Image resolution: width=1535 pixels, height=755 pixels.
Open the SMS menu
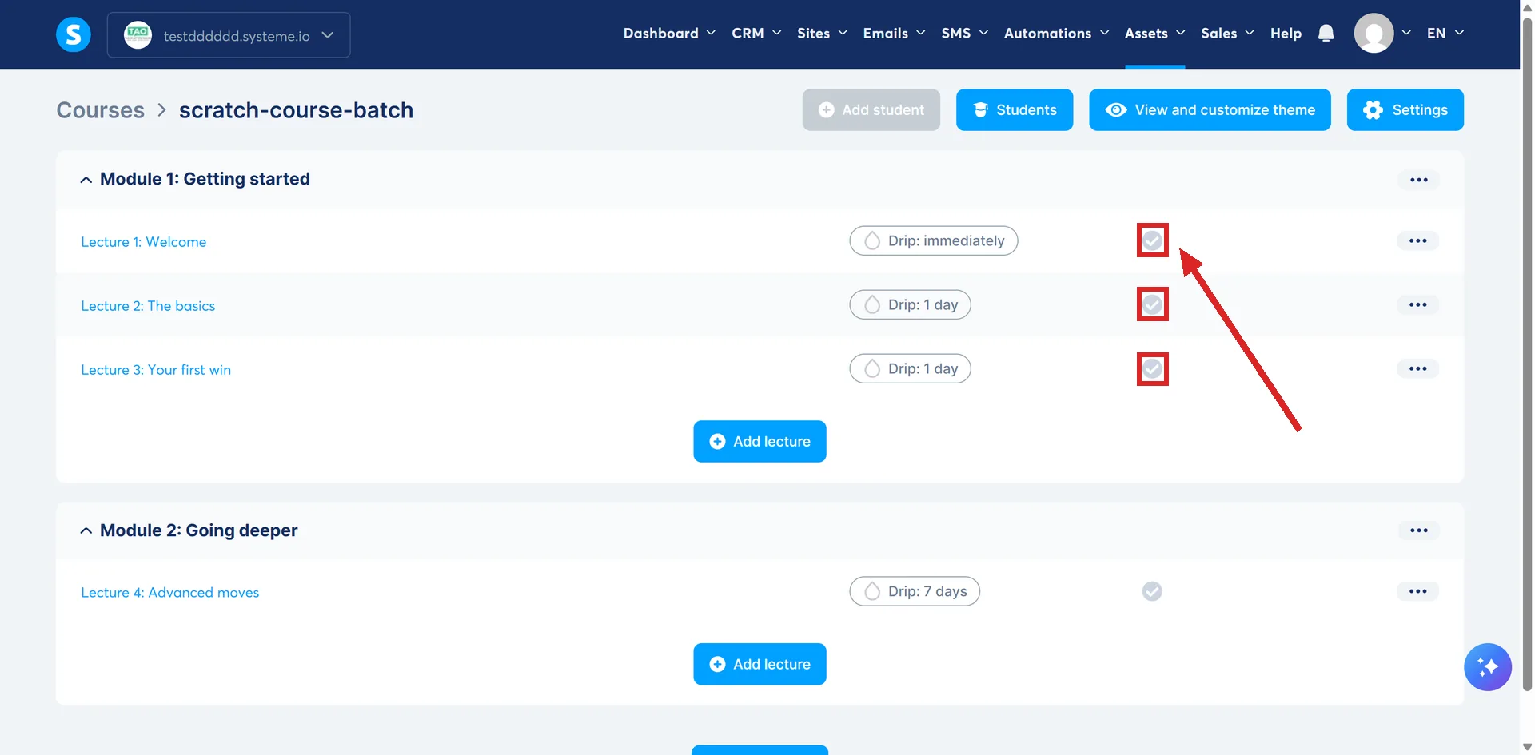tap(964, 33)
